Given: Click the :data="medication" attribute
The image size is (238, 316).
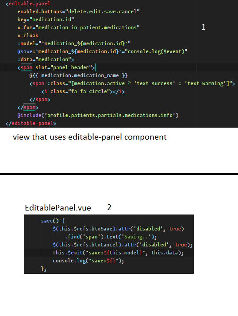Looking at the screenshot, I should pyautogui.click(x=46, y=59).
